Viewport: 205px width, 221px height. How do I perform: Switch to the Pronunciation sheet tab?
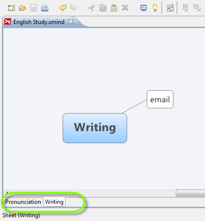(23, 202)
